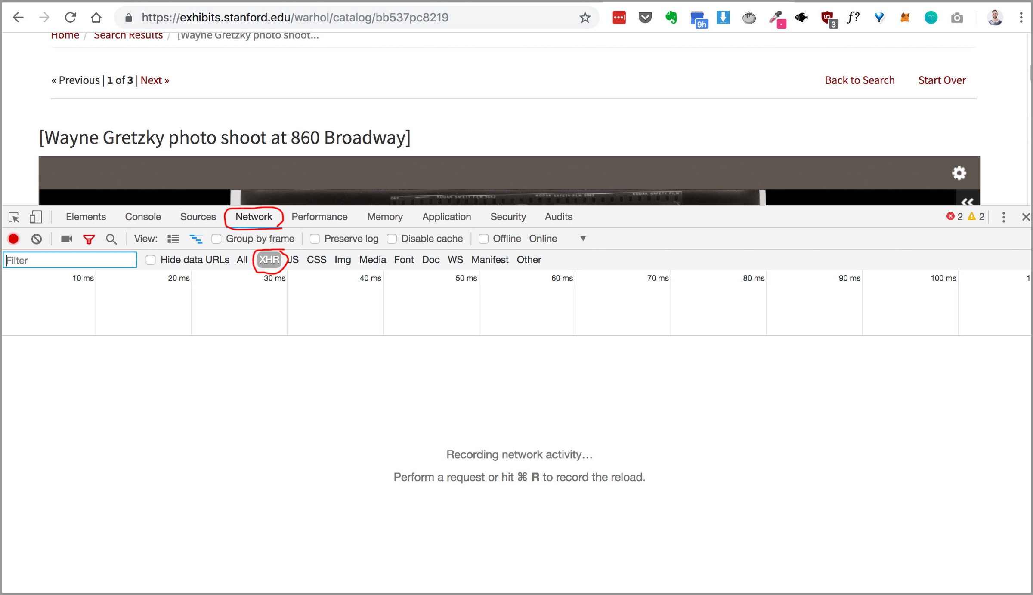This screenshot has width=1033, height=595.
Task: Toggle the device toolbar icon
Action: [36, 217]
